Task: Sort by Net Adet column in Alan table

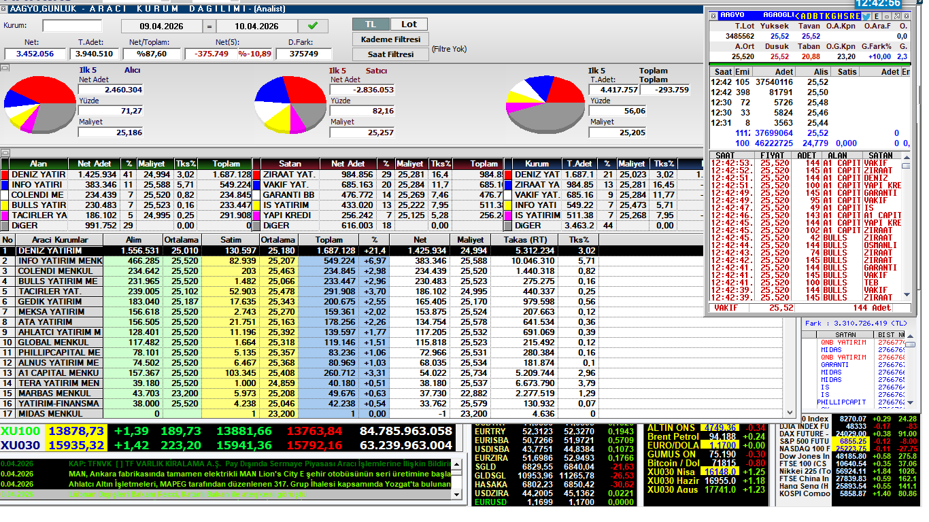Action: (93, 164)
